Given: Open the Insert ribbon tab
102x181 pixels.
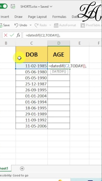Looking at the screenshot, I should point(5,17).
